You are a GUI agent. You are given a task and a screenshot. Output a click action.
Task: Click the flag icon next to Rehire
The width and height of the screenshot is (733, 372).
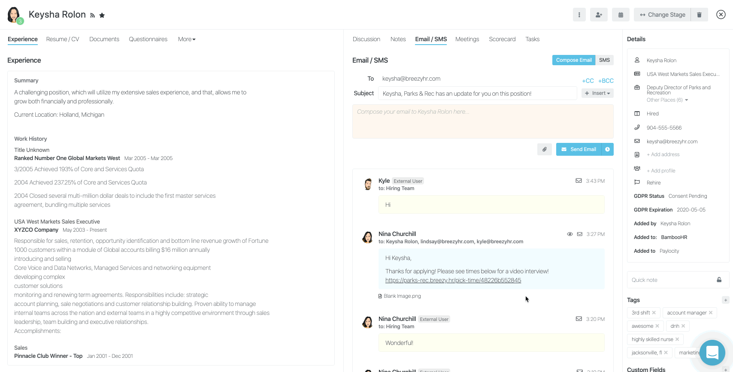pos(637,182)
